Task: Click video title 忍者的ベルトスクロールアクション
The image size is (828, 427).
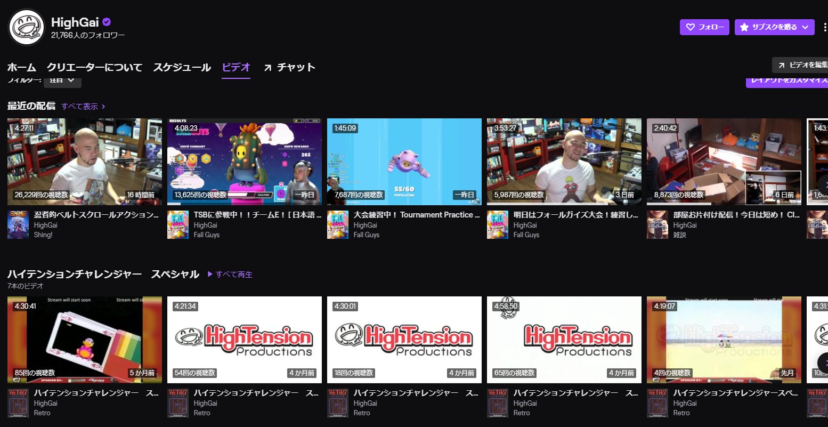Action: (97, 215)
